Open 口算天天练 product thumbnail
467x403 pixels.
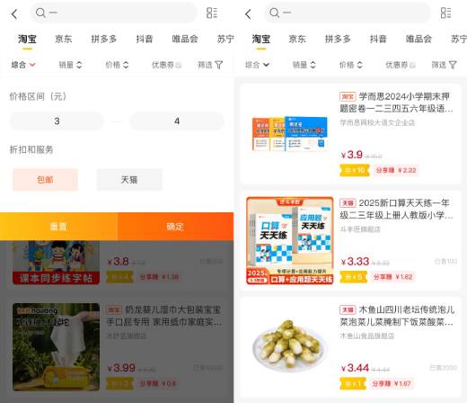[290, 240]
